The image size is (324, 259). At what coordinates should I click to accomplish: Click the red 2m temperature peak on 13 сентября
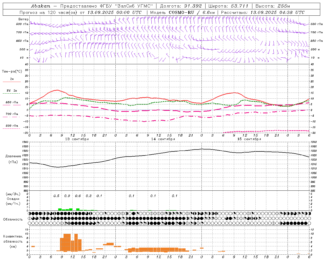tap(57, 90)
